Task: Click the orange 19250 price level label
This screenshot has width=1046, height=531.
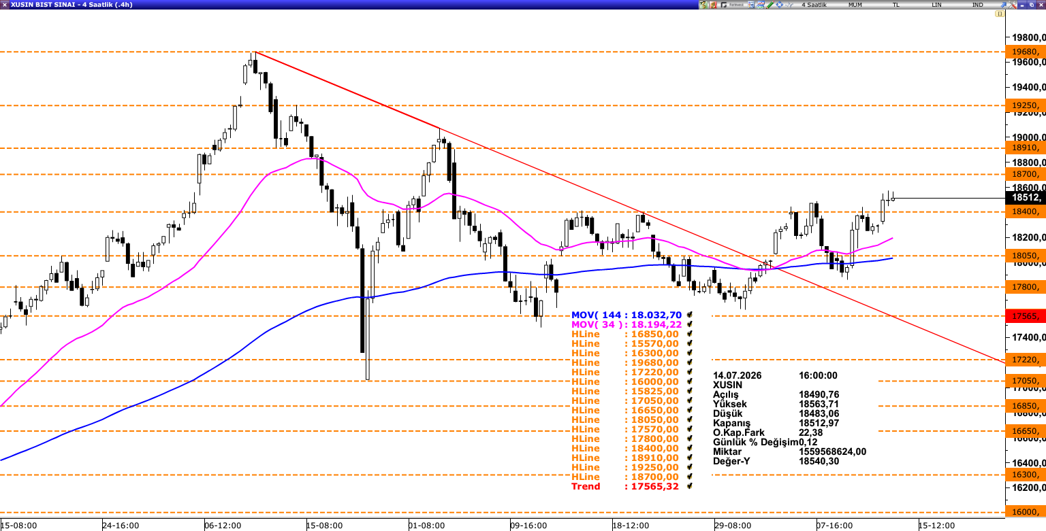Action: [1026, 105]
